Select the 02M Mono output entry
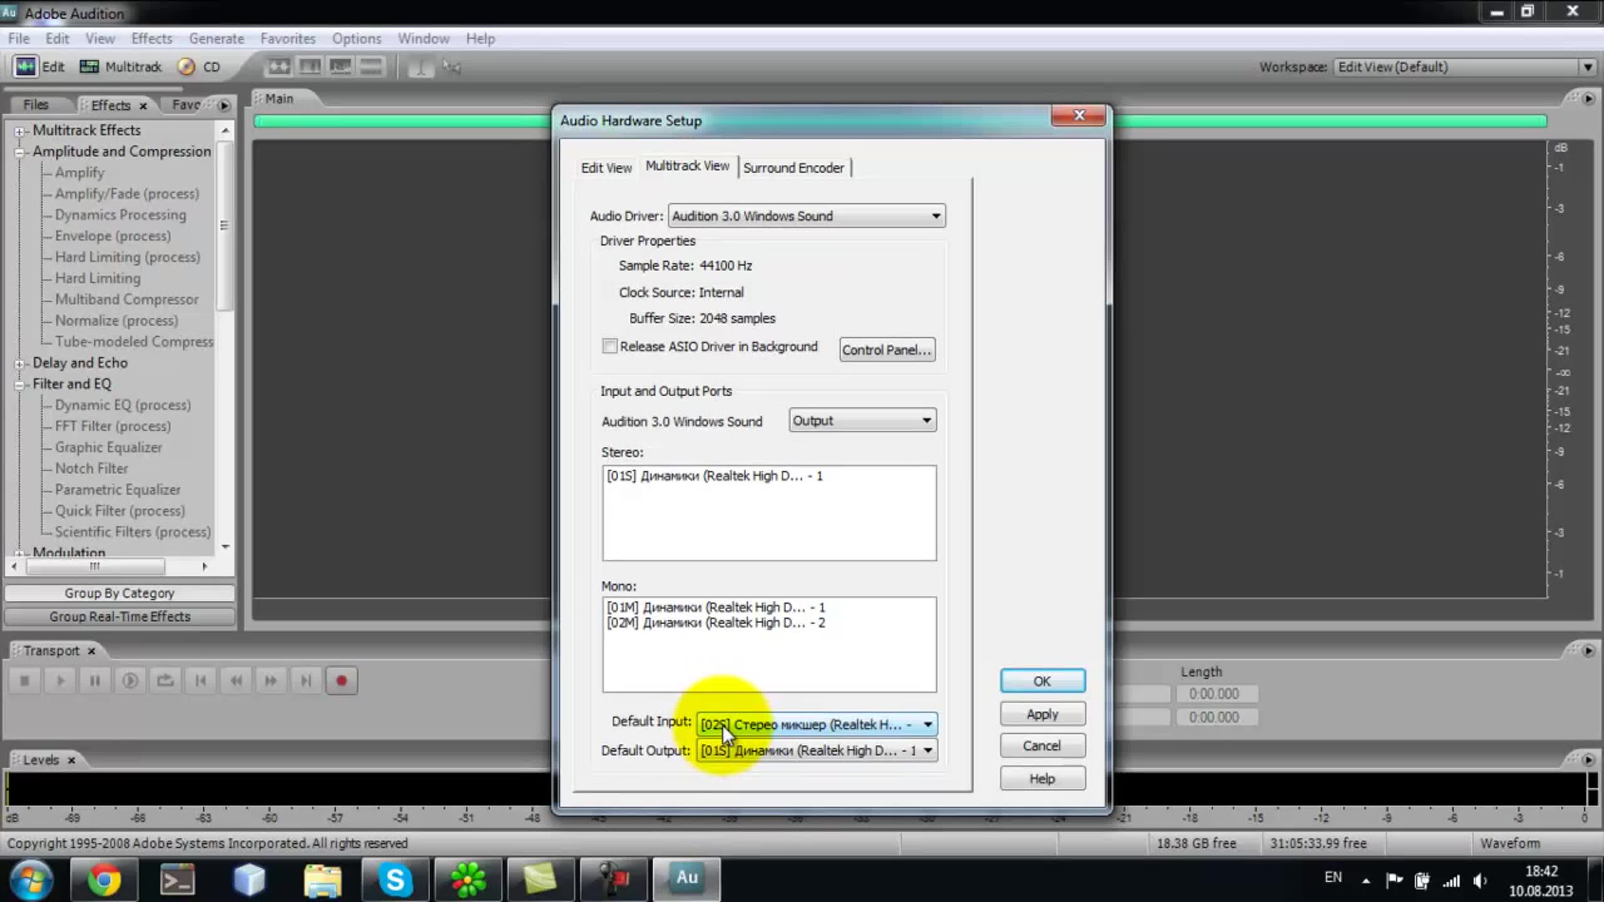 (715, 623)
